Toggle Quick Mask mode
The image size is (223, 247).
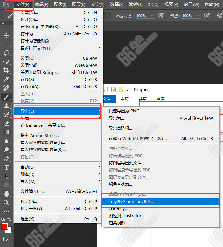click(6, 239)
